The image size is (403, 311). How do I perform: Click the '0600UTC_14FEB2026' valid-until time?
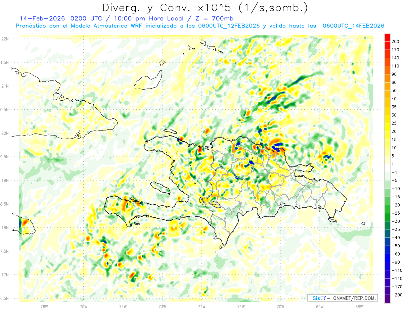tap(353, 26)
